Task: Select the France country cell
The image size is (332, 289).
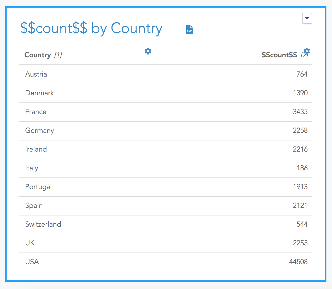Action: 36,112
